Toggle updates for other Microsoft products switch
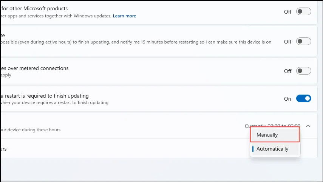323x182 pixels. [303, 12]
